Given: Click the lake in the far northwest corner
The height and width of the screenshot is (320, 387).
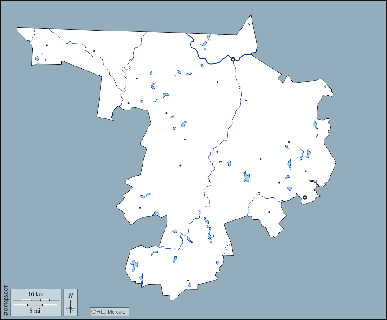Looking at the screenshot, I should point(38,59).
